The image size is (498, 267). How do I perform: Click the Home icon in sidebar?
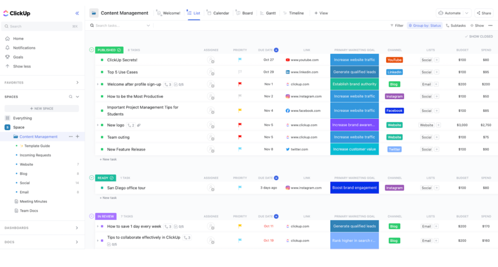[7, 38]
